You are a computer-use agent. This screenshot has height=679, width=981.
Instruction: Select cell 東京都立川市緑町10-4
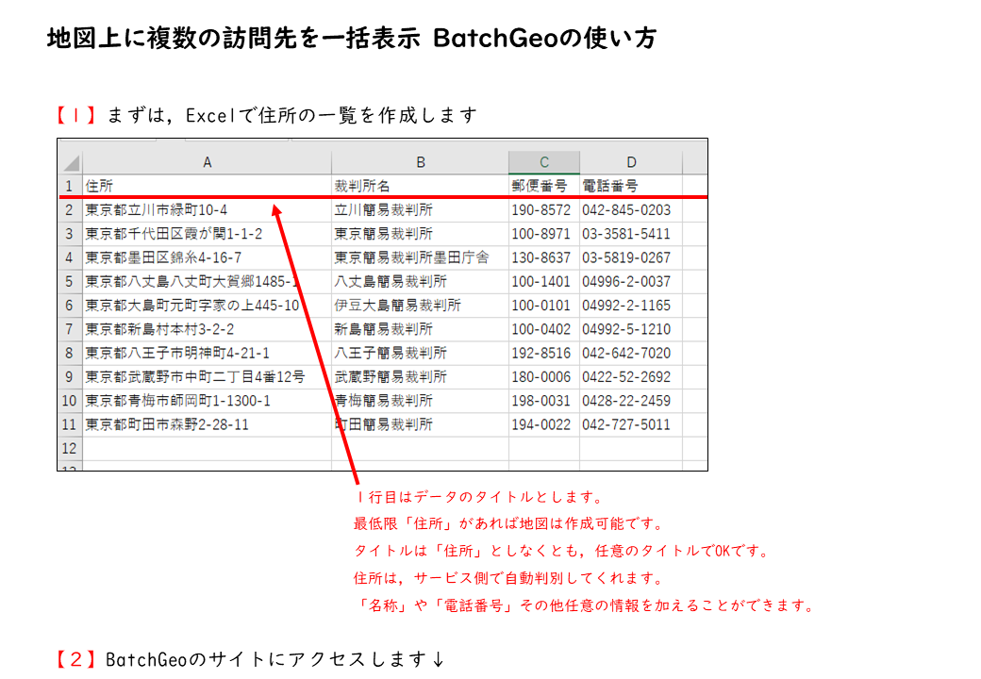[x=208, y=210]
